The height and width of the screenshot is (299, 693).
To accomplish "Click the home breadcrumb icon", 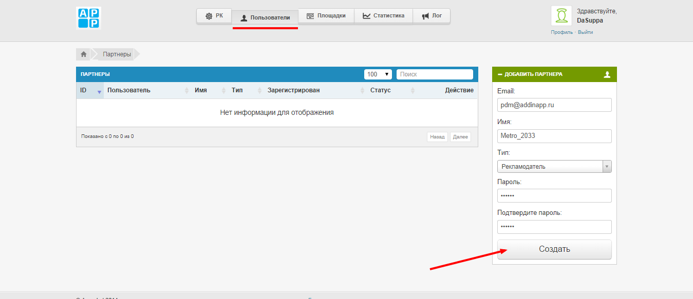I will coord(83,54).
